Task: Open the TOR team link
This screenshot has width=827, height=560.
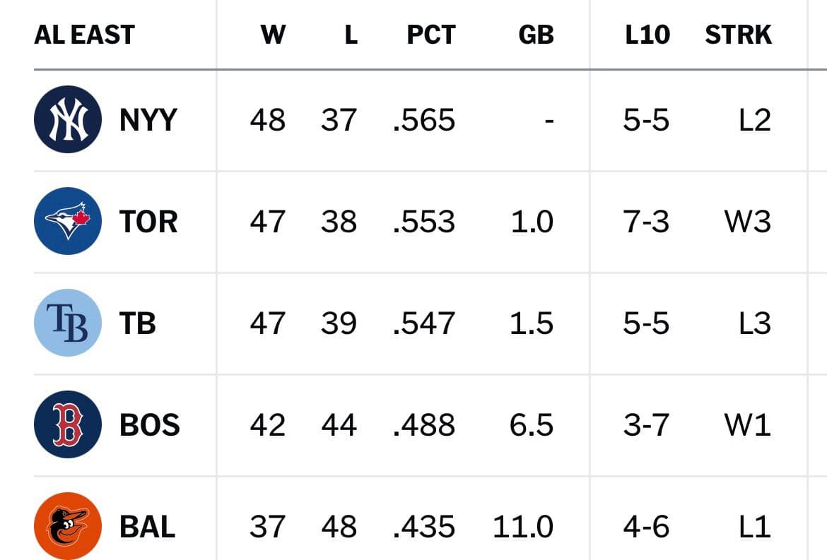Action: 148,222
